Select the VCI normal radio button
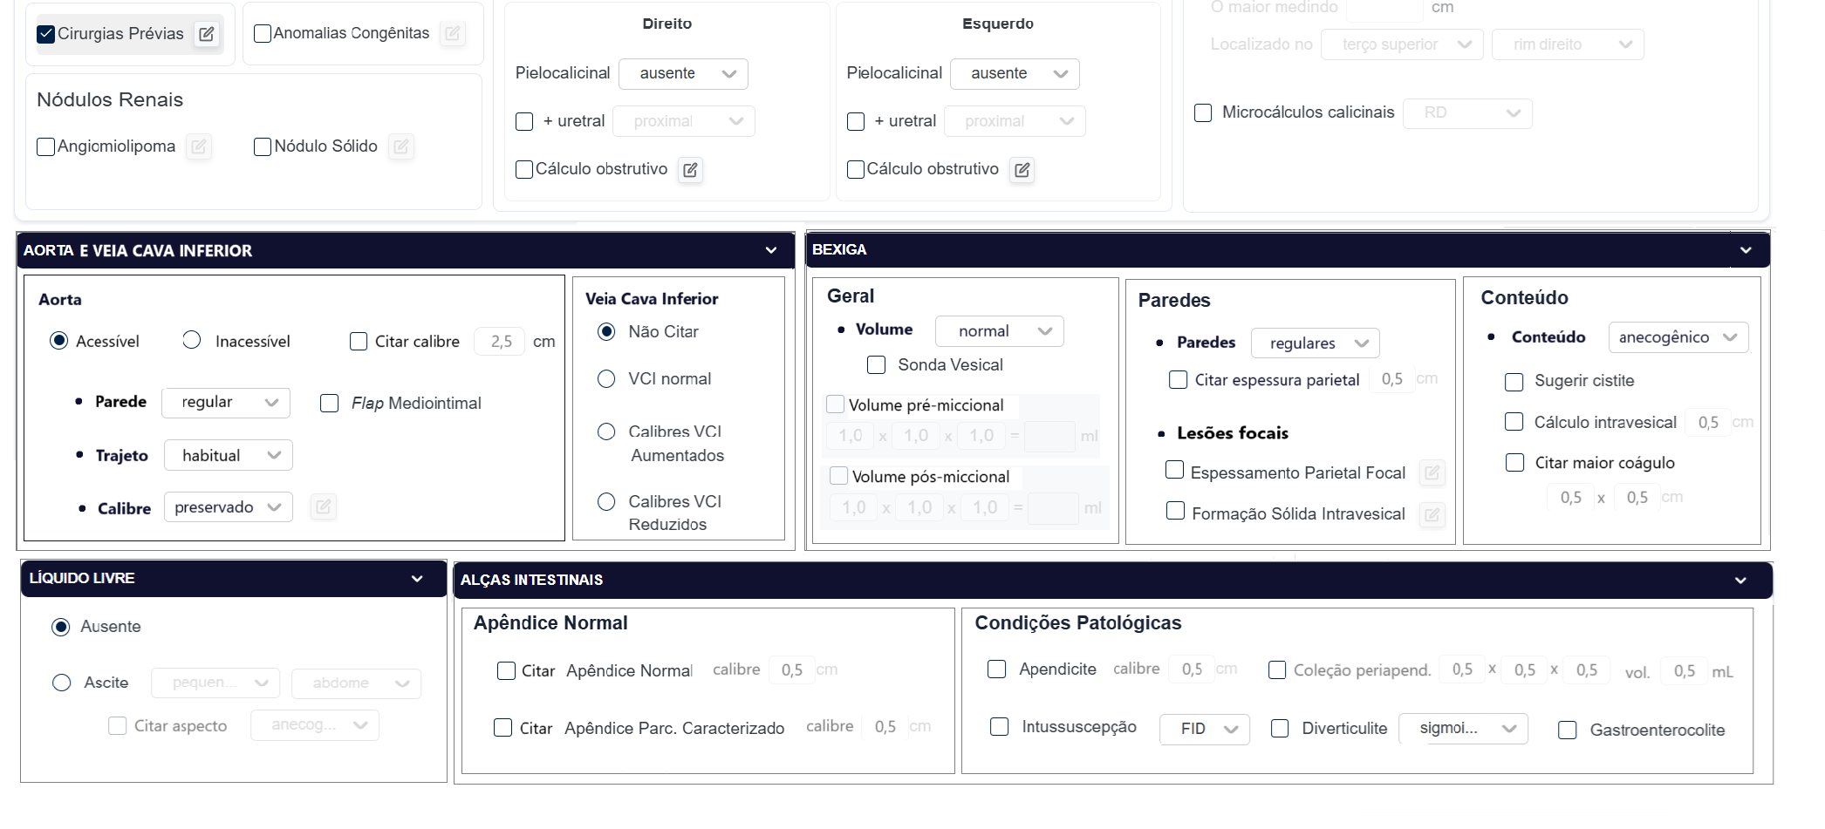The height and width of the screenshot is (829, 1825). [x=606, y=379]
